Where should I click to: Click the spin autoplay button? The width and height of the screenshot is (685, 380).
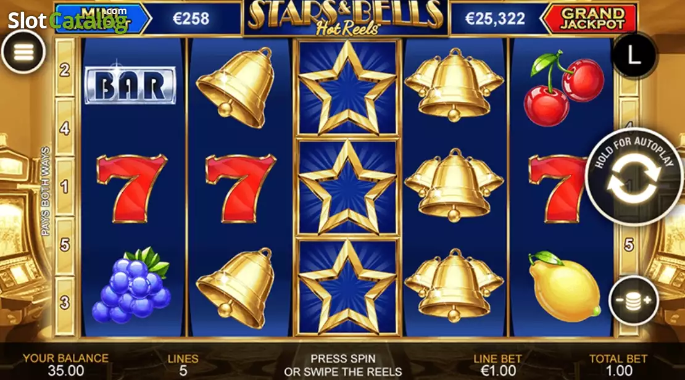tap(633, 177)
